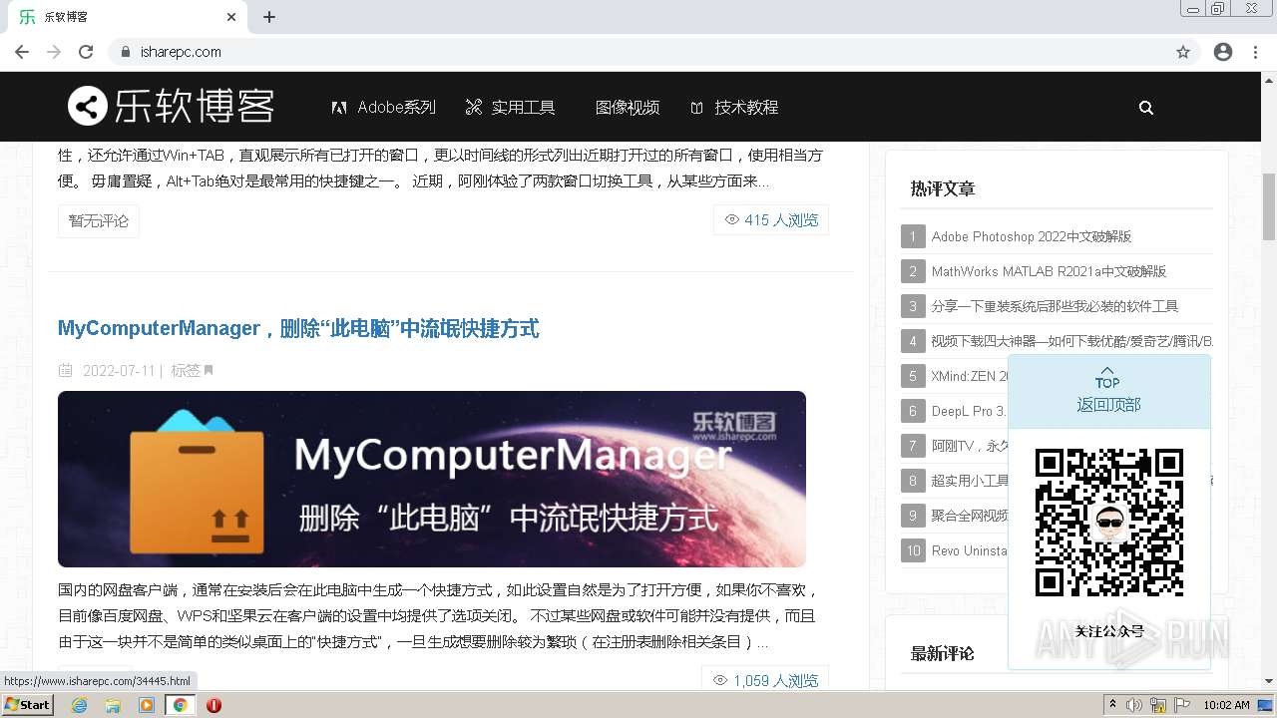Open the Revo Uninstaller article link
Screen dimensions: 1277x718
coord(970,550)
